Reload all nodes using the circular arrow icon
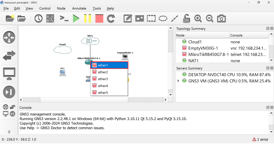The width and height of the screenshot is (274, 154). click(111, 18)
